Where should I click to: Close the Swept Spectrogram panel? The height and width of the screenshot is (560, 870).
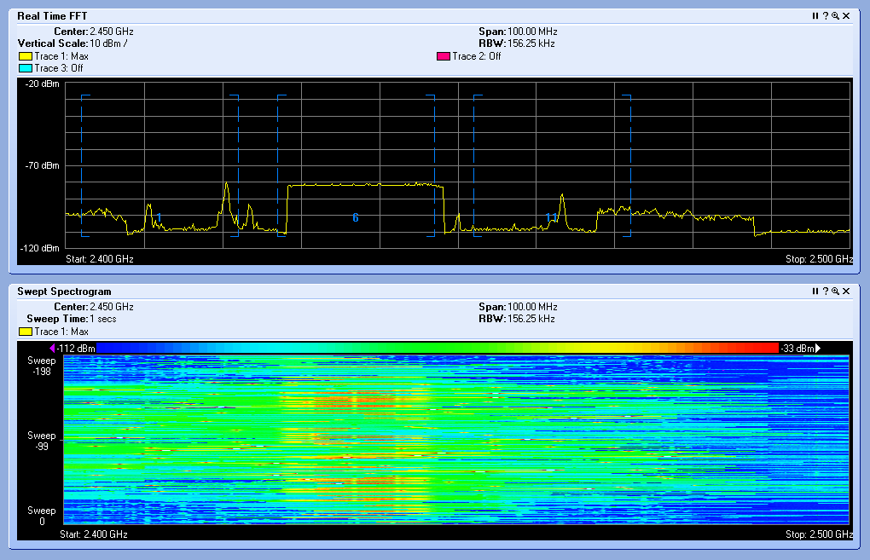point(846,292)
